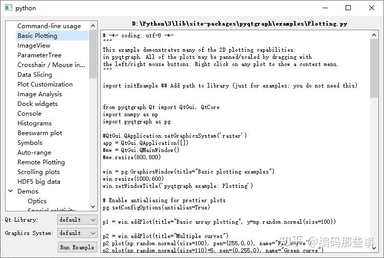The height and width of the screenshot is (258, 384).
Task: Select the Histograms example
Action: 34,123
